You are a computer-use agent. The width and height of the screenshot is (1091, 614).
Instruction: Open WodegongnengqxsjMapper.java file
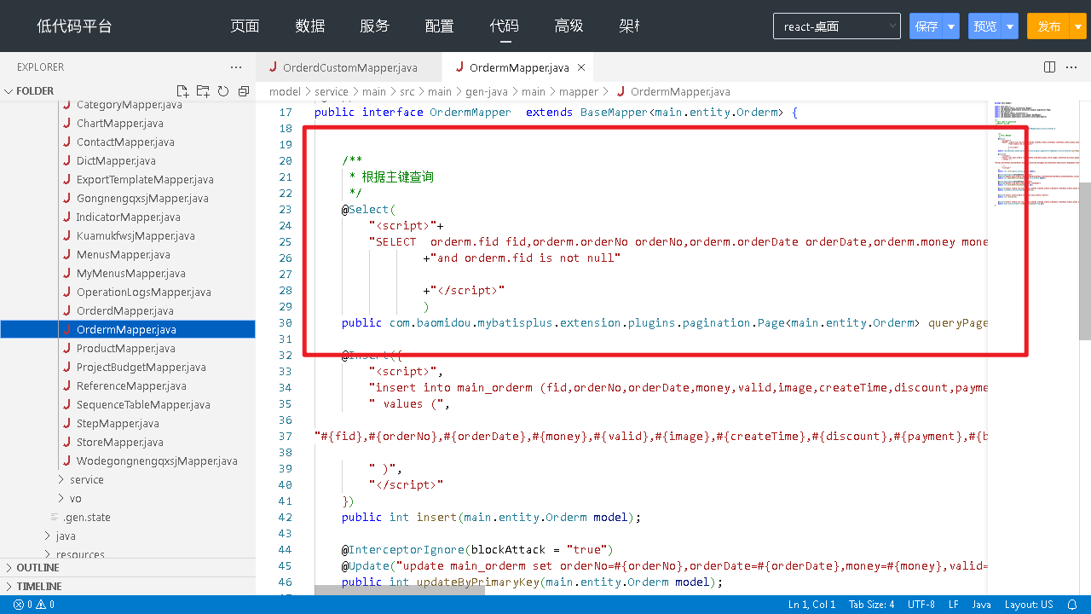(157, 461)
